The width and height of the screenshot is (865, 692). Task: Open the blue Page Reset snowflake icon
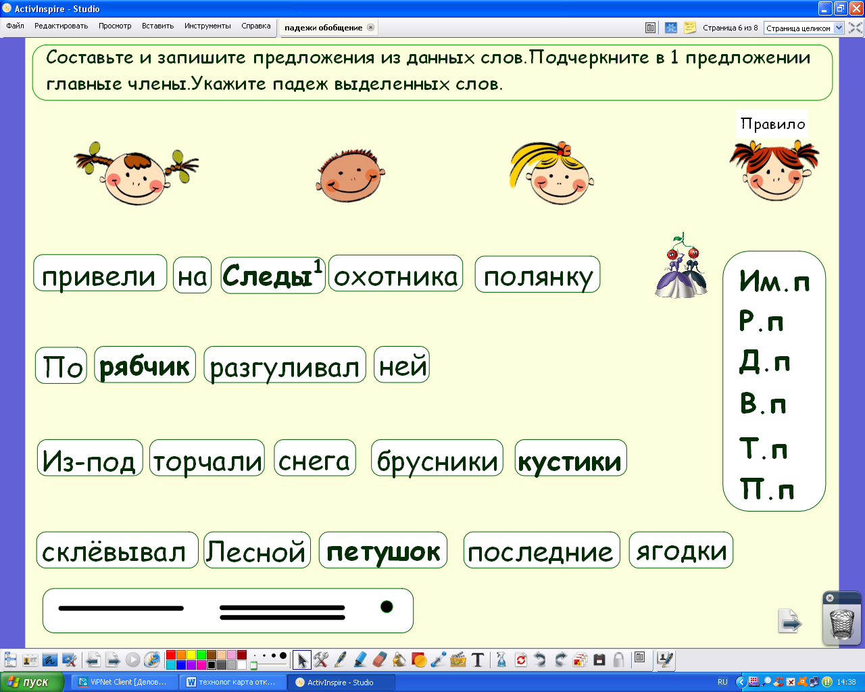[671, 28]
